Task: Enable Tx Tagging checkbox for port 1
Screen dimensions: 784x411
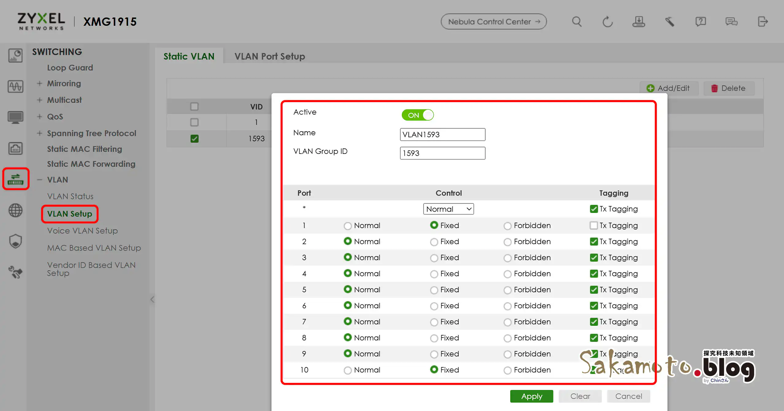Action: pyautogui.click(x=594, y=226)
